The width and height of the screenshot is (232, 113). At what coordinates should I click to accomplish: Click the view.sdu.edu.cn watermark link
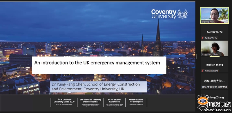[215, 110]
